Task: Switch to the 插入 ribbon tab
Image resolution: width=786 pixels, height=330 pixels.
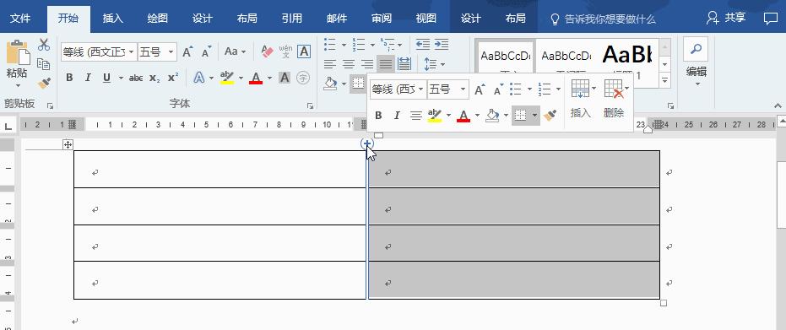Action: (x=113, y=19)
